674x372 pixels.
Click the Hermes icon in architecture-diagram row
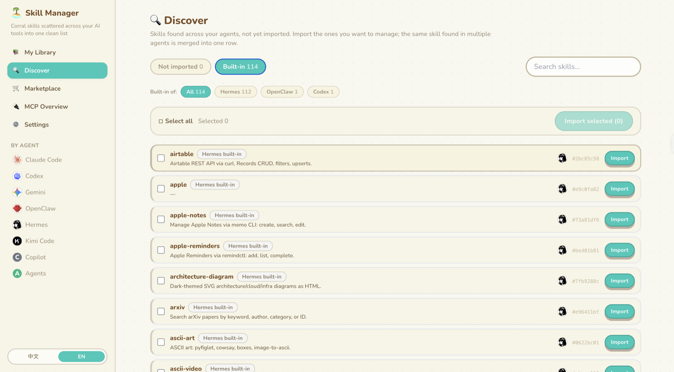562,281
